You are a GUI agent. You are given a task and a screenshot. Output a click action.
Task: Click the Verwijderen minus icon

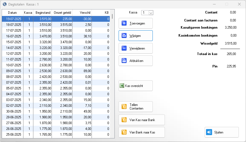pos(124,48)
